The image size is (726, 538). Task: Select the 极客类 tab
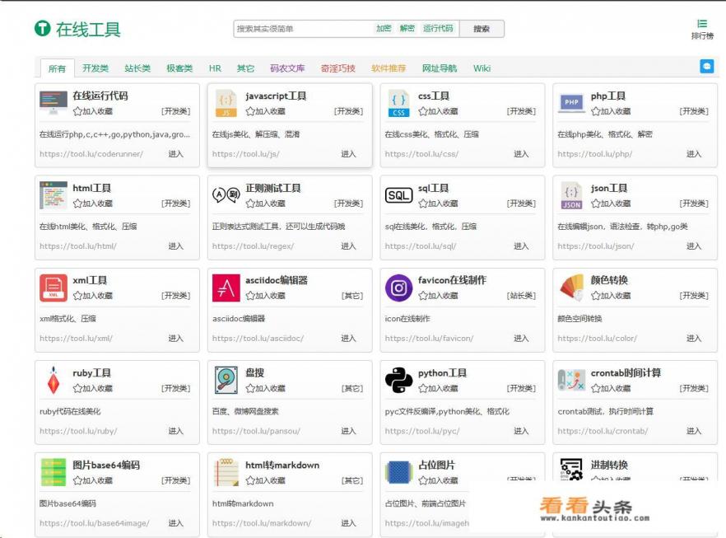(x=179, y=68)
